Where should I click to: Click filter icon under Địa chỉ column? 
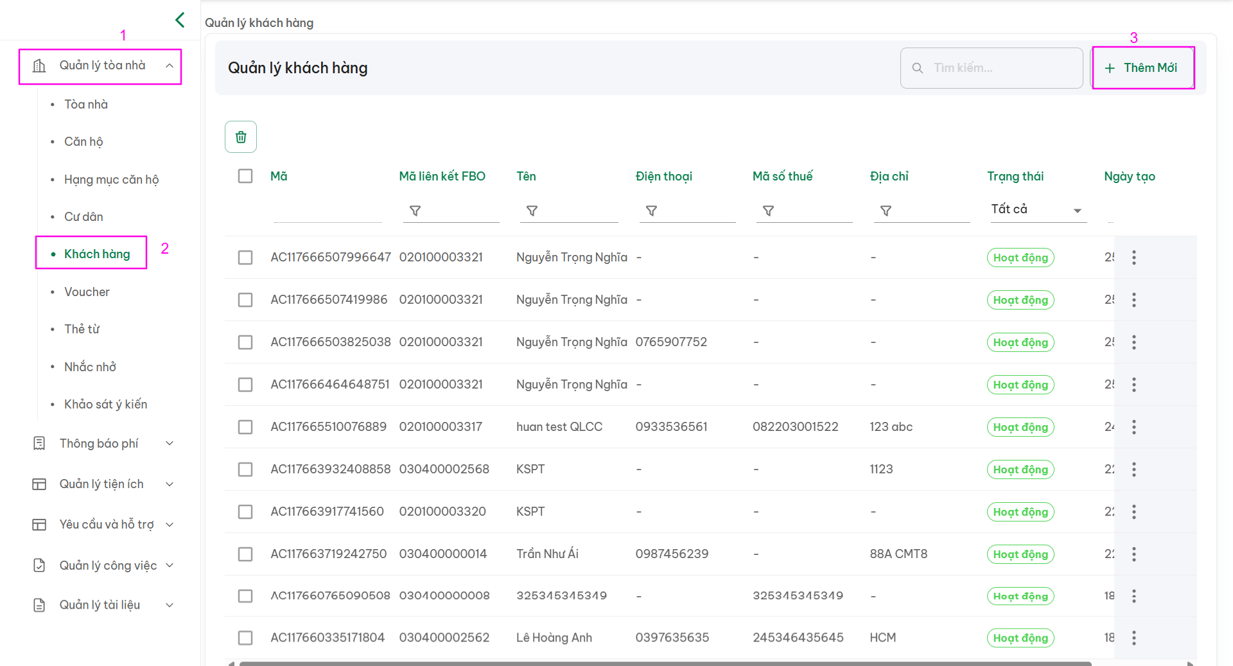(x=886, y=211)
